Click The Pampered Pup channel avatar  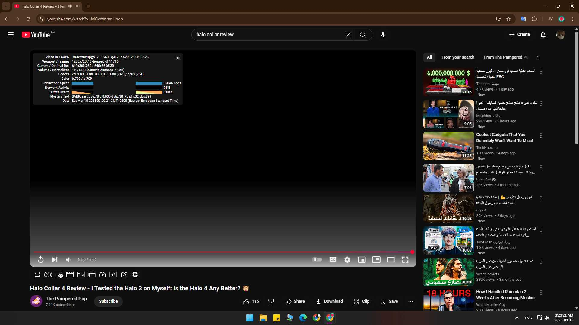click(x=36, y=301)
